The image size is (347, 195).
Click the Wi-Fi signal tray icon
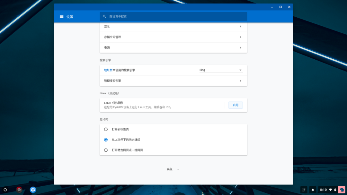pyautogui.click(x=331, y=190)
